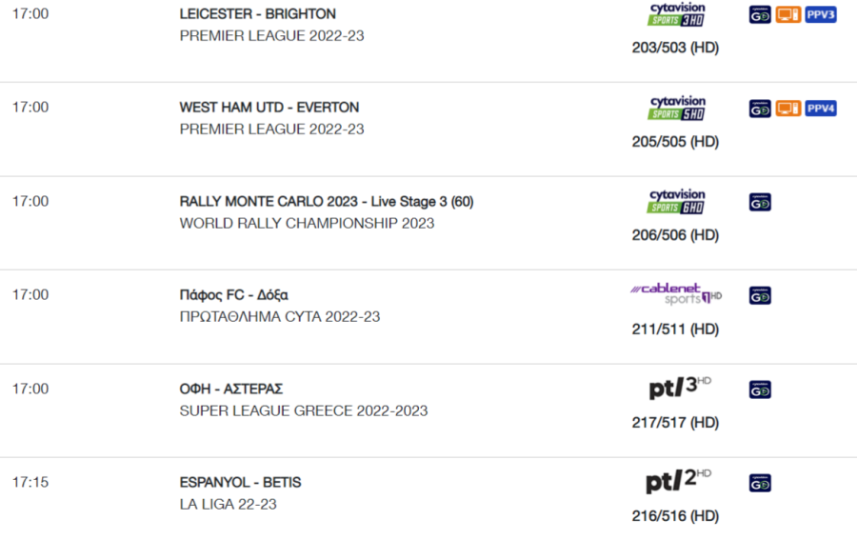Click the orange TV icon for West Ham - Everton
857x540 pixels.
click(788, 109)
